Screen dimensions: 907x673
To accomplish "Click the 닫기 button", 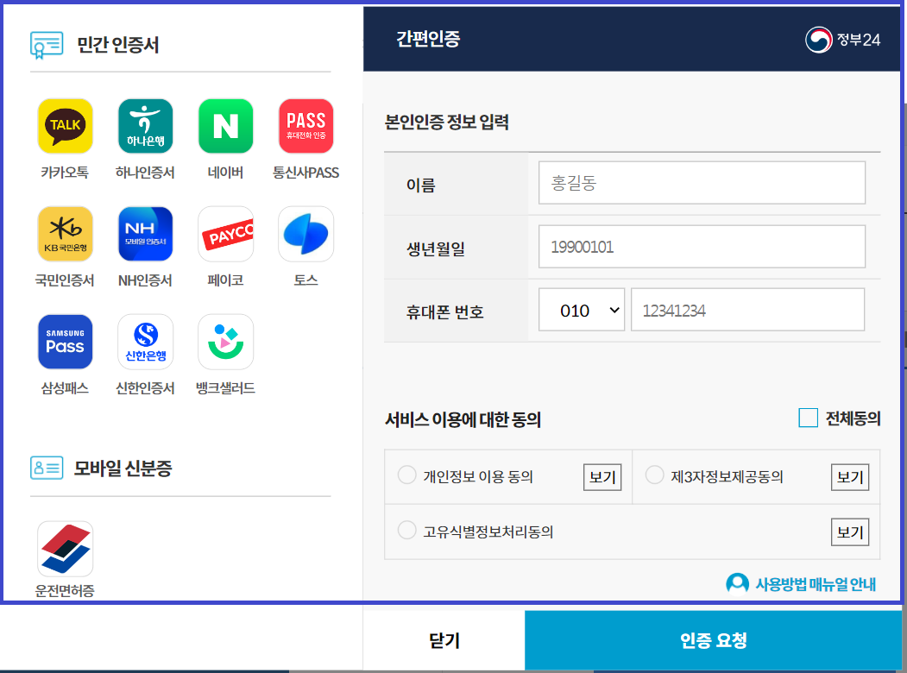I will pyautogui.click(x=444, y=640).
